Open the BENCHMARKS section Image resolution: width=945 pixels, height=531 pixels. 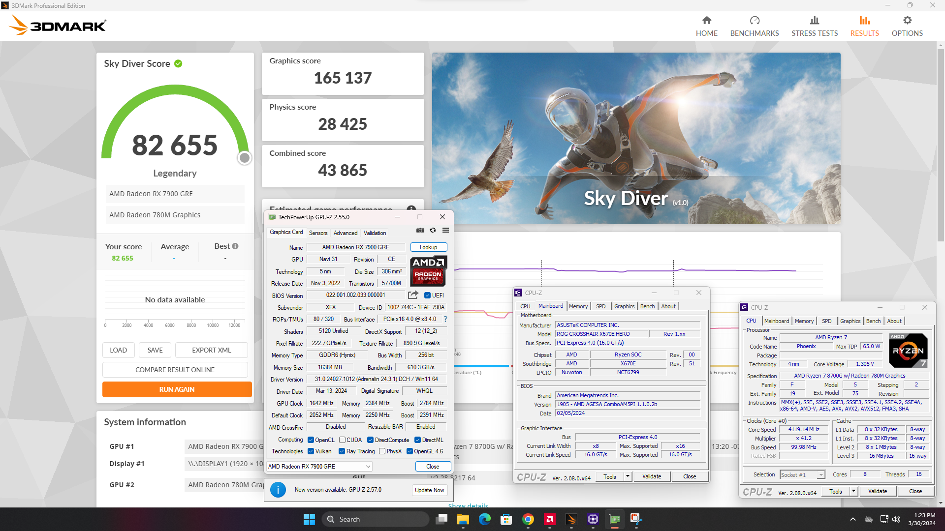pyautogui.click(x=755, y=26)
